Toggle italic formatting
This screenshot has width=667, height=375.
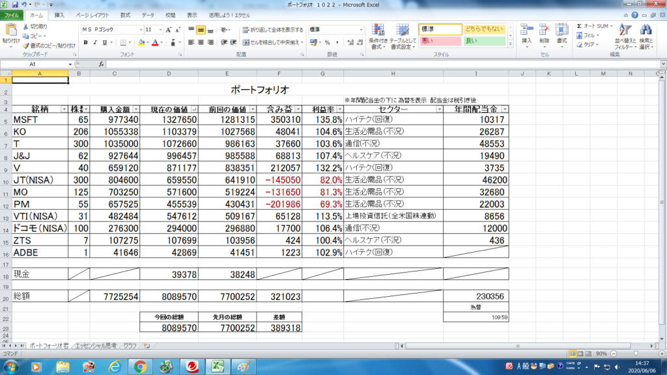point(95,42)
